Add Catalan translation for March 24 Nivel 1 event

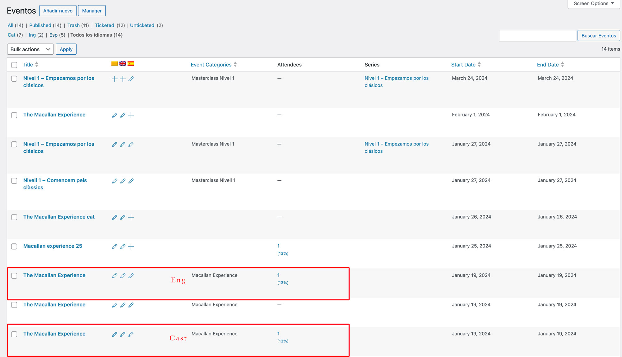coord(114,79)
